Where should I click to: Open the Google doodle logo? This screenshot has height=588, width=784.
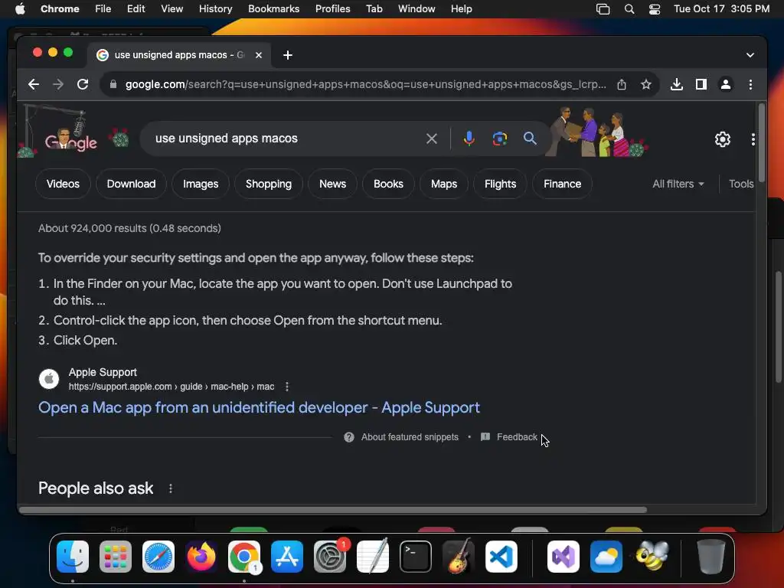[70, 140]
